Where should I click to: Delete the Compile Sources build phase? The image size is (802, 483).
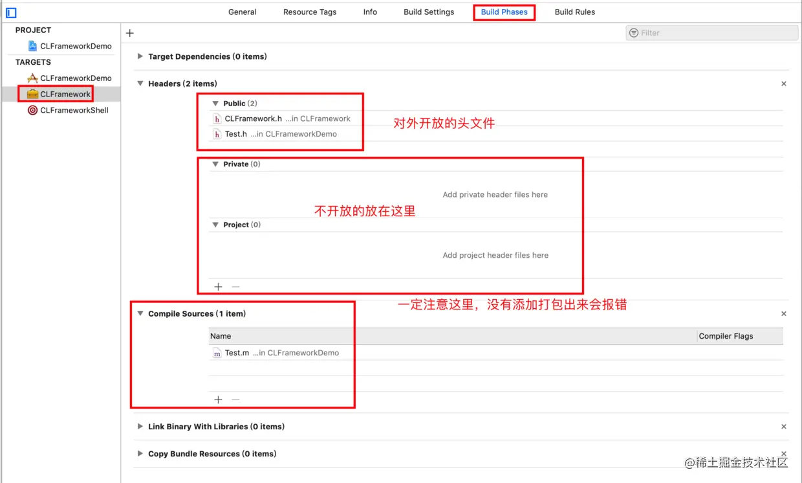784,313
